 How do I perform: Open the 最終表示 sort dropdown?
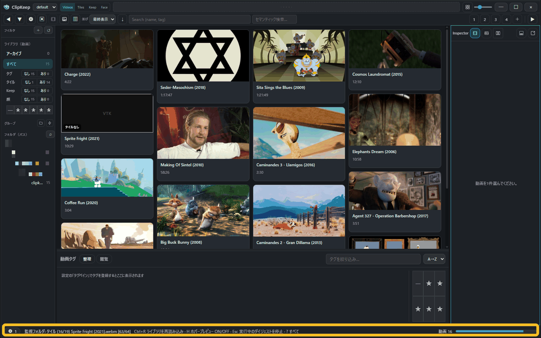click(x=102, y=19)
